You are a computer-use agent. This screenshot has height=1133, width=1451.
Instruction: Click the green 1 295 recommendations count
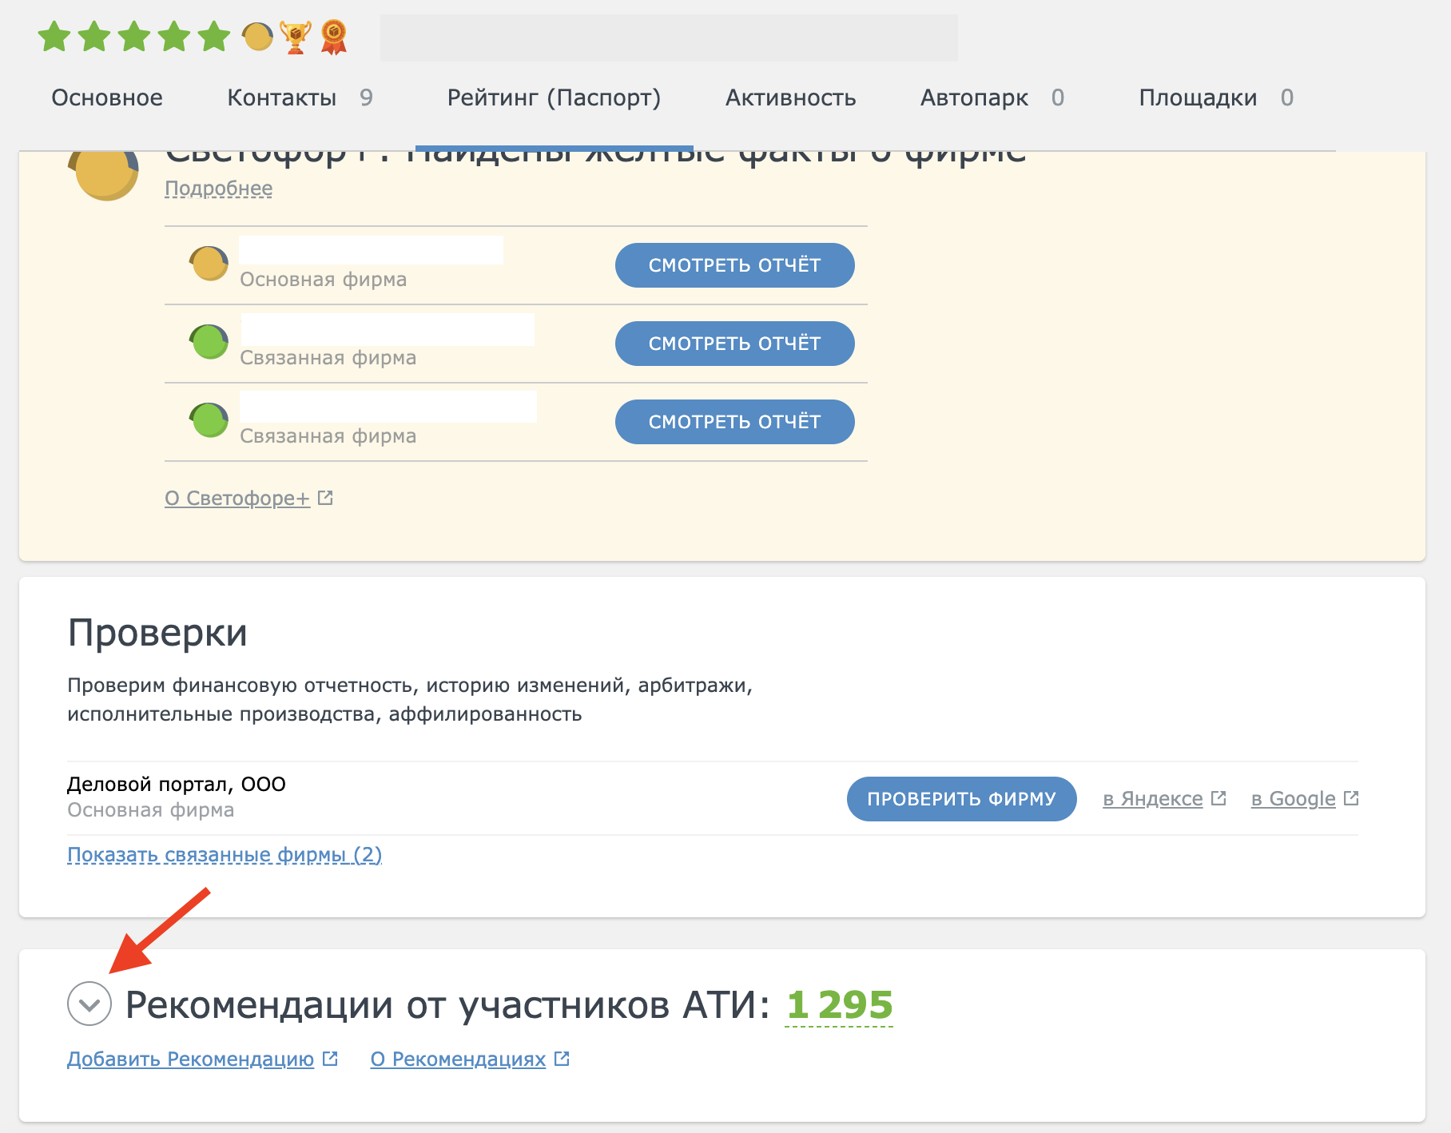click(839, 1005)
